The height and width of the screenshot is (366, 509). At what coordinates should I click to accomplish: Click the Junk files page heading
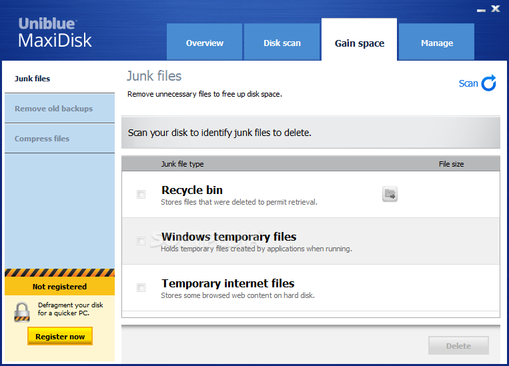pyautogui.click(x=154, y=76)
